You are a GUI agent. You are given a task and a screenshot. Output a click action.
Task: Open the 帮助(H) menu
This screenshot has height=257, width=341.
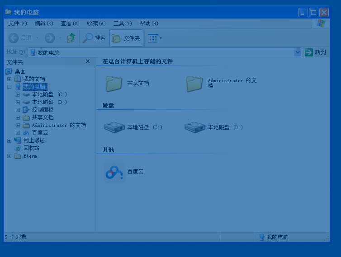148,23
